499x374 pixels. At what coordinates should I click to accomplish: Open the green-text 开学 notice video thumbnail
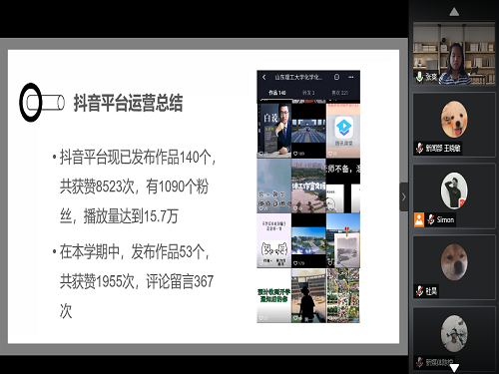274,295
